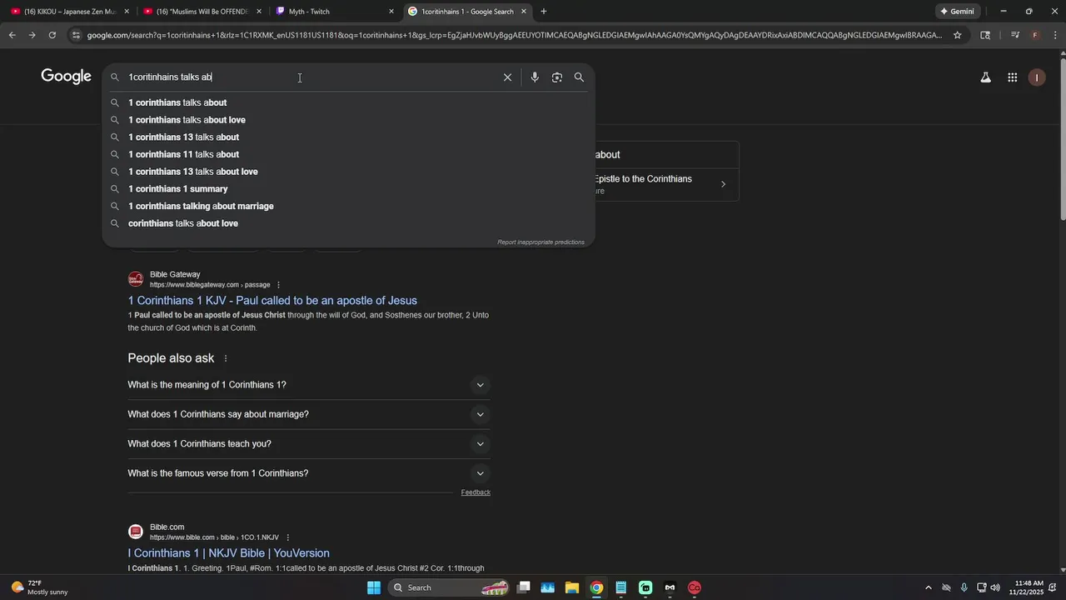The image size is (1066, 600).
Task: Open the Google account profile avatar
Action: 1037,77
